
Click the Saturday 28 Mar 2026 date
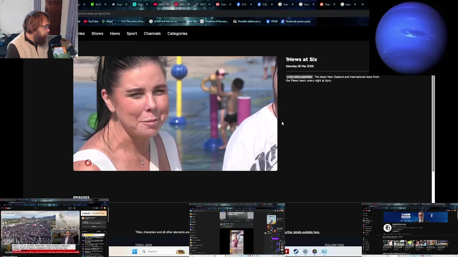(300, 66)
